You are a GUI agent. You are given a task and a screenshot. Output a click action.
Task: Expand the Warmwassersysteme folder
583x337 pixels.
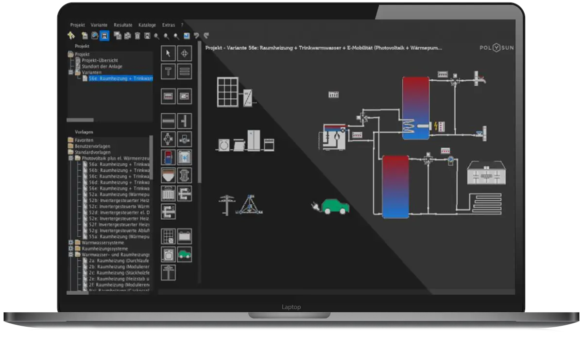point(71,242)
